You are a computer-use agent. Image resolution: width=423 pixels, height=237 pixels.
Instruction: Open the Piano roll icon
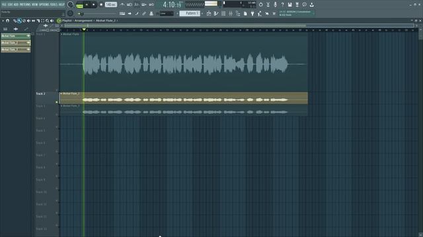216,13
